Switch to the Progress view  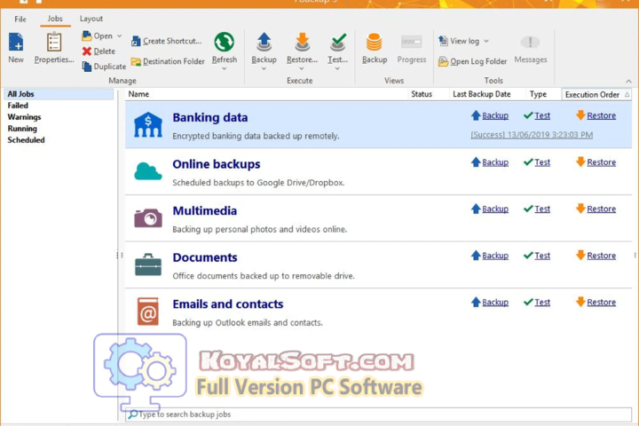pyautogui.click(x=412, y=49)
